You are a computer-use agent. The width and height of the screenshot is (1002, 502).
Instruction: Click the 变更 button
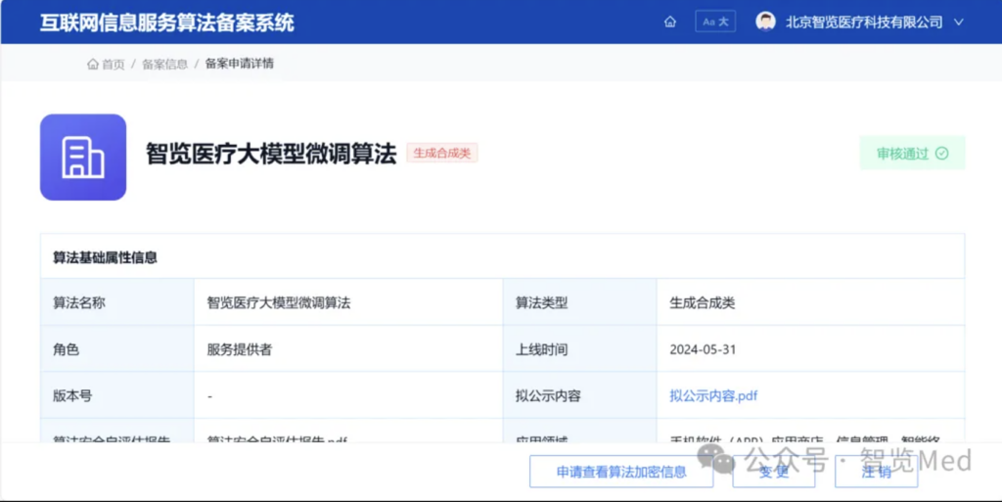coord(774,472)
